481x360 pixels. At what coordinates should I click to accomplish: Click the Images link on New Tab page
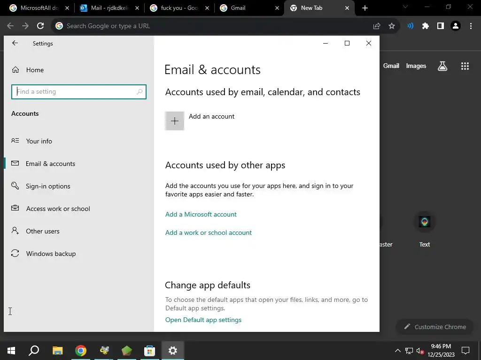[x=416, y=66]
